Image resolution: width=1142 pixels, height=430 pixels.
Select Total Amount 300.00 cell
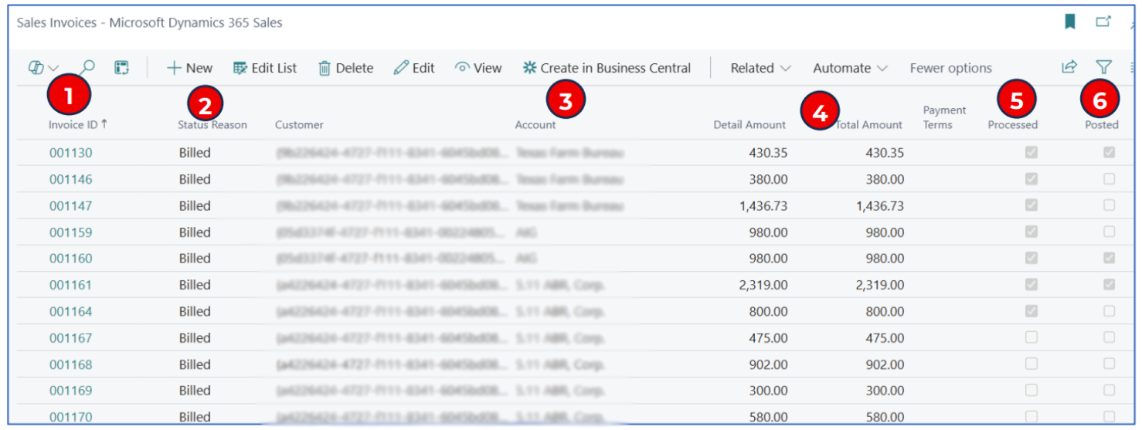884,391
